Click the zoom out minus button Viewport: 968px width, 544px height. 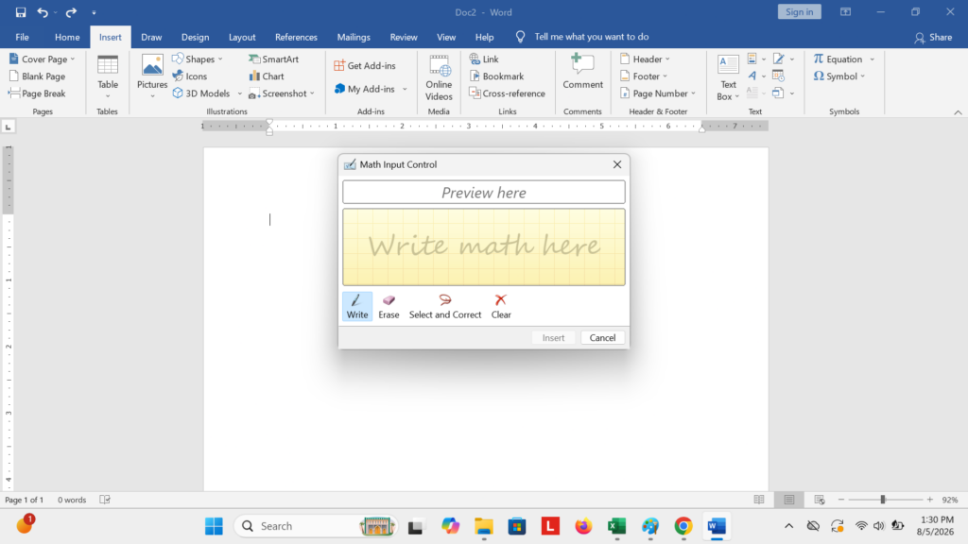click(840, 500)
